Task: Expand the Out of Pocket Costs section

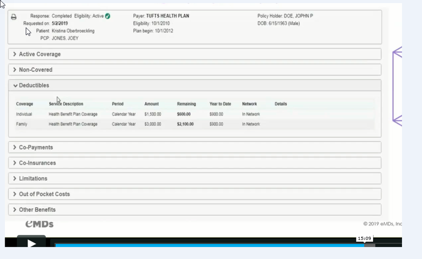Action: coord(195,194)
